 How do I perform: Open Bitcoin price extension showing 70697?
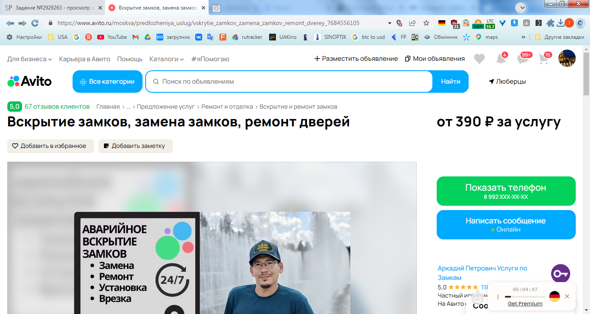[x=478, y=24]
